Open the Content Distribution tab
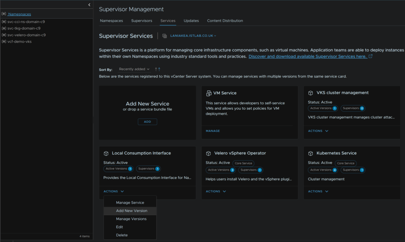The image size is (405, 242). click(x=225, y=21)
